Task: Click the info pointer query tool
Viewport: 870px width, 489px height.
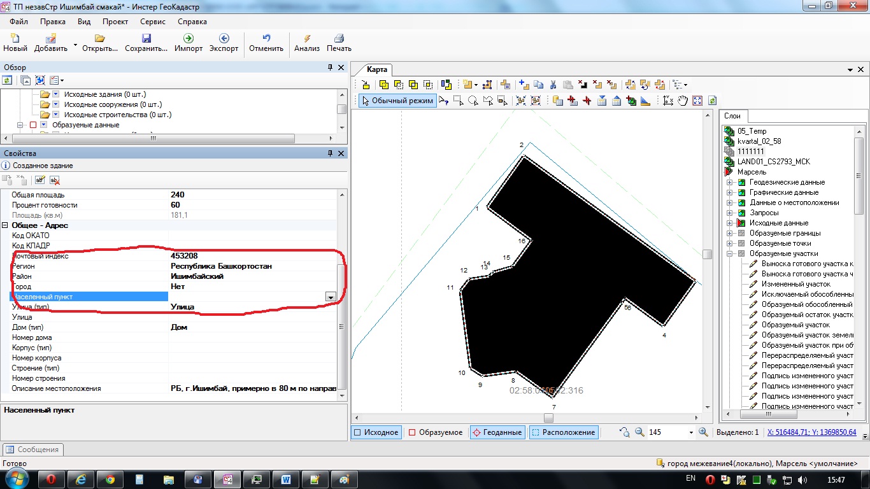Action: point(443,101)
